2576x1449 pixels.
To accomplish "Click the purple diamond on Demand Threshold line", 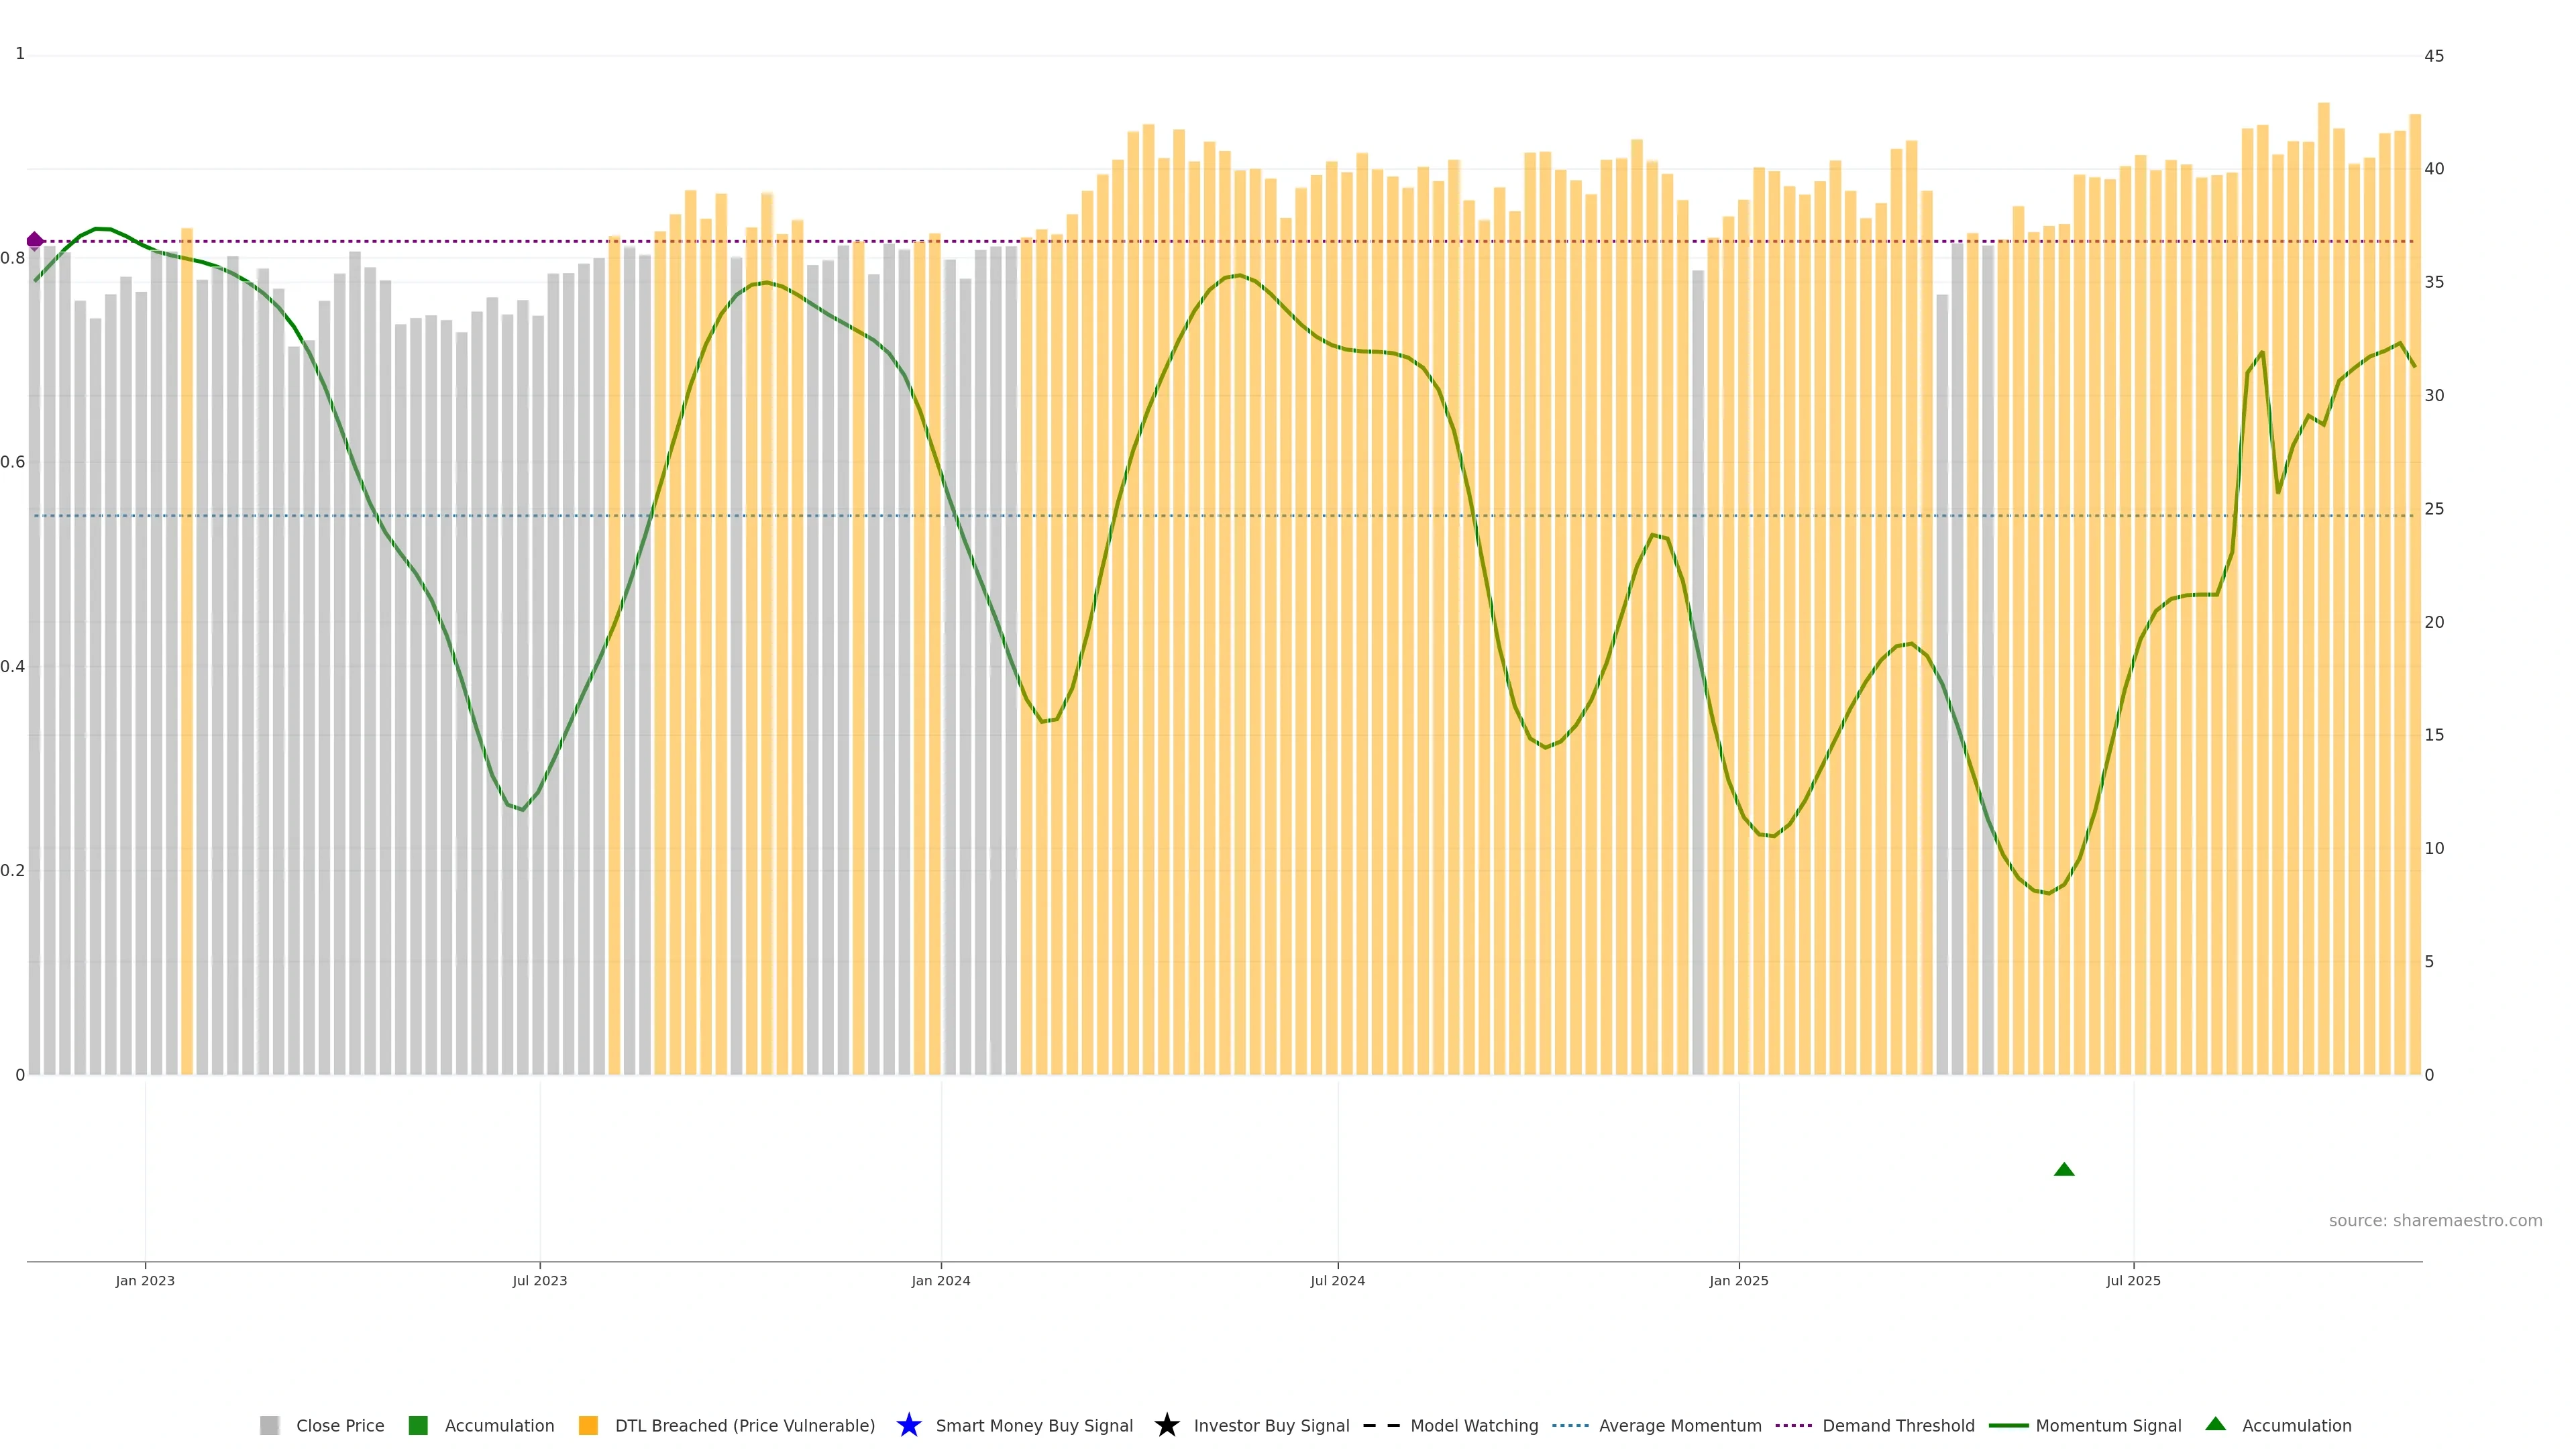I will coord(35,240).
